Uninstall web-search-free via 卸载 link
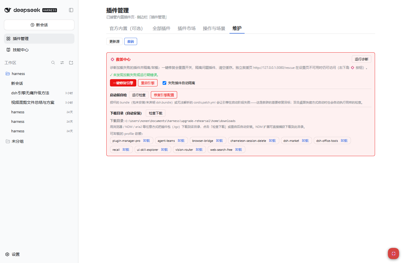Viewport: 403px width, 263px height. 239,150
